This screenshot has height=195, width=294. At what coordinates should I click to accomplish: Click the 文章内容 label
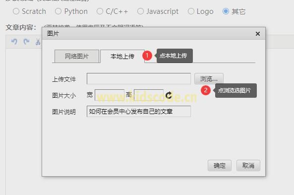[21, 28]
